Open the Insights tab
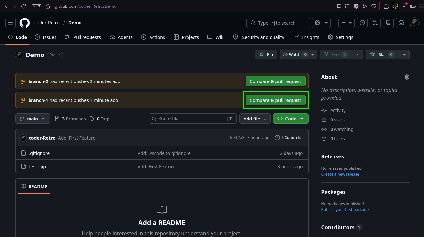 point(306,37)
